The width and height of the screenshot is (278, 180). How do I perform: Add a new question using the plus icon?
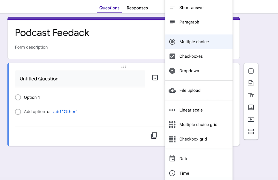click(251, 71)
